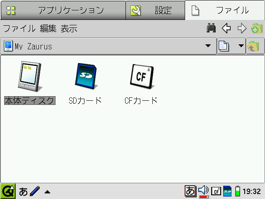Click the CF card tray icon

[216, 192]
